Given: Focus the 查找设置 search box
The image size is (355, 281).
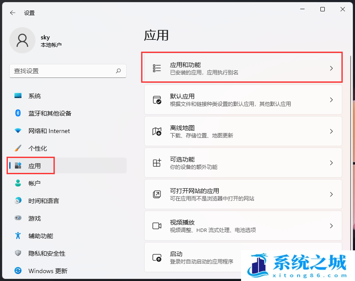Looking at the screenshot, I should pyautogui.click(x=68, y=71).
